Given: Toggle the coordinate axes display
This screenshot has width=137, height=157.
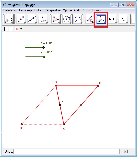Looking at the screenshot, I should pos(6,29).
